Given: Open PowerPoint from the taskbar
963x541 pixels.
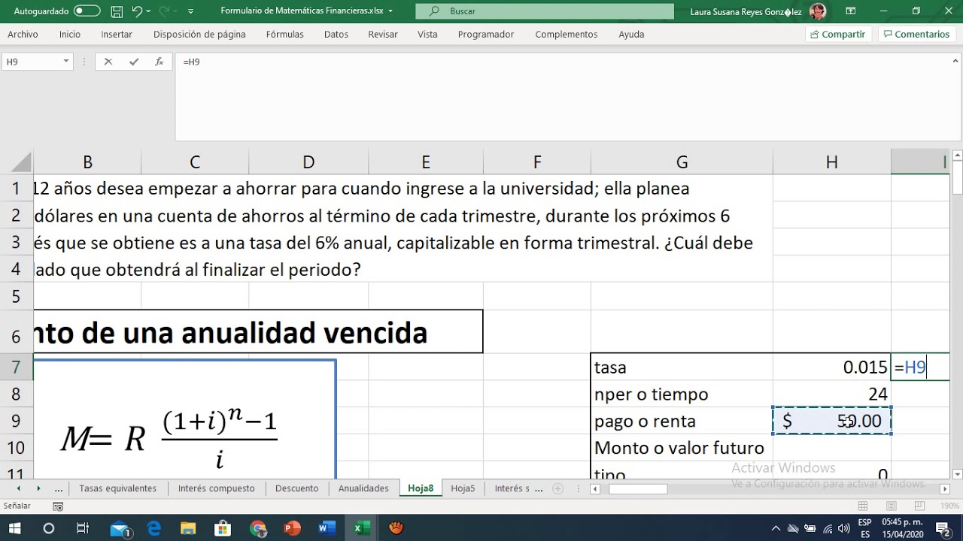Looking at the screenshot, I should click(x=292, y=528).
